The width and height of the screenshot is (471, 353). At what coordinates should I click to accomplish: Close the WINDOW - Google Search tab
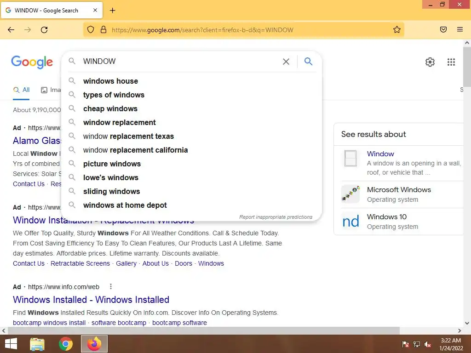(x=95, y=10)
